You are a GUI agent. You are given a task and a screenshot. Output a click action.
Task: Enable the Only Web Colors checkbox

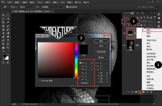[39, 81]
